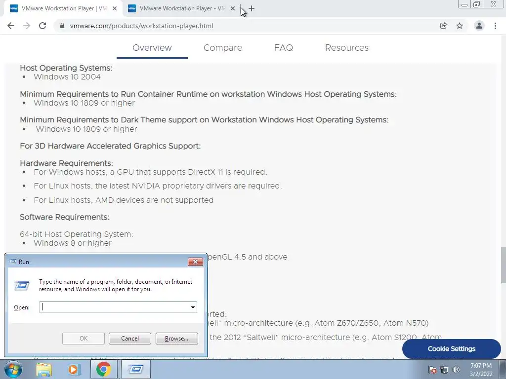Click the "Windows 8 or higher" text
The width and height of the screenshot is (506, 379).
point(73,243)
